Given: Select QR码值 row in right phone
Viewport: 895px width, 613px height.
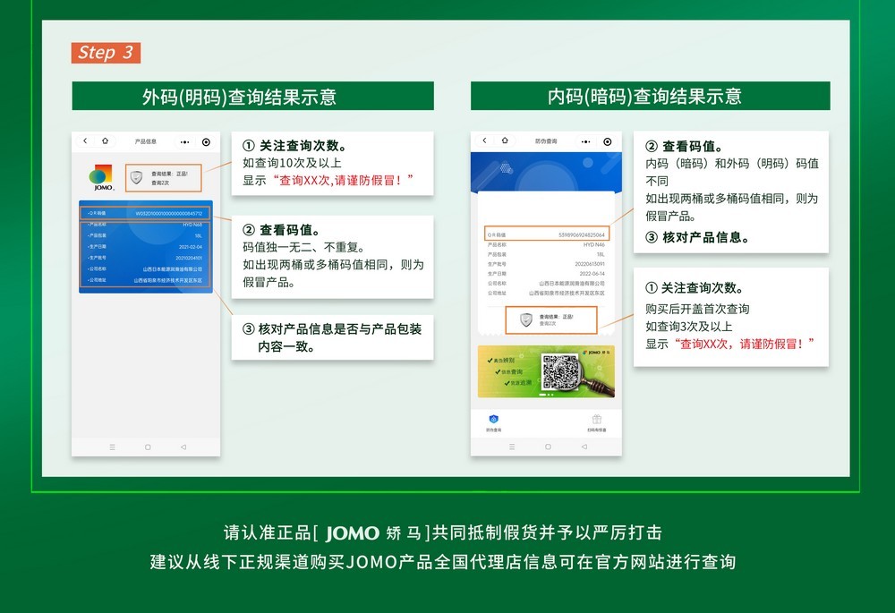Looking at the screenshot, I should pyautogui.click(x=547, y=234).
